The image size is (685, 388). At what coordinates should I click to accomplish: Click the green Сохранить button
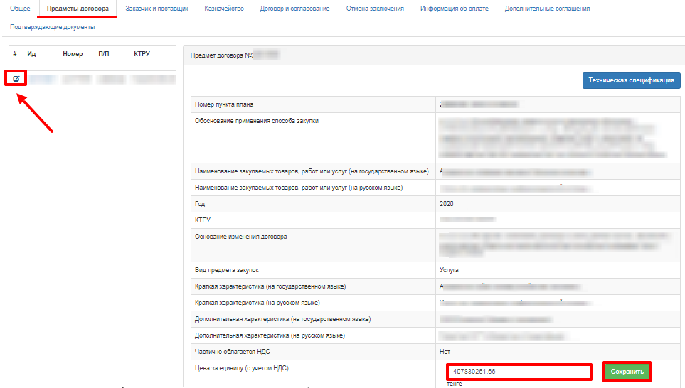tap(627, 372)
